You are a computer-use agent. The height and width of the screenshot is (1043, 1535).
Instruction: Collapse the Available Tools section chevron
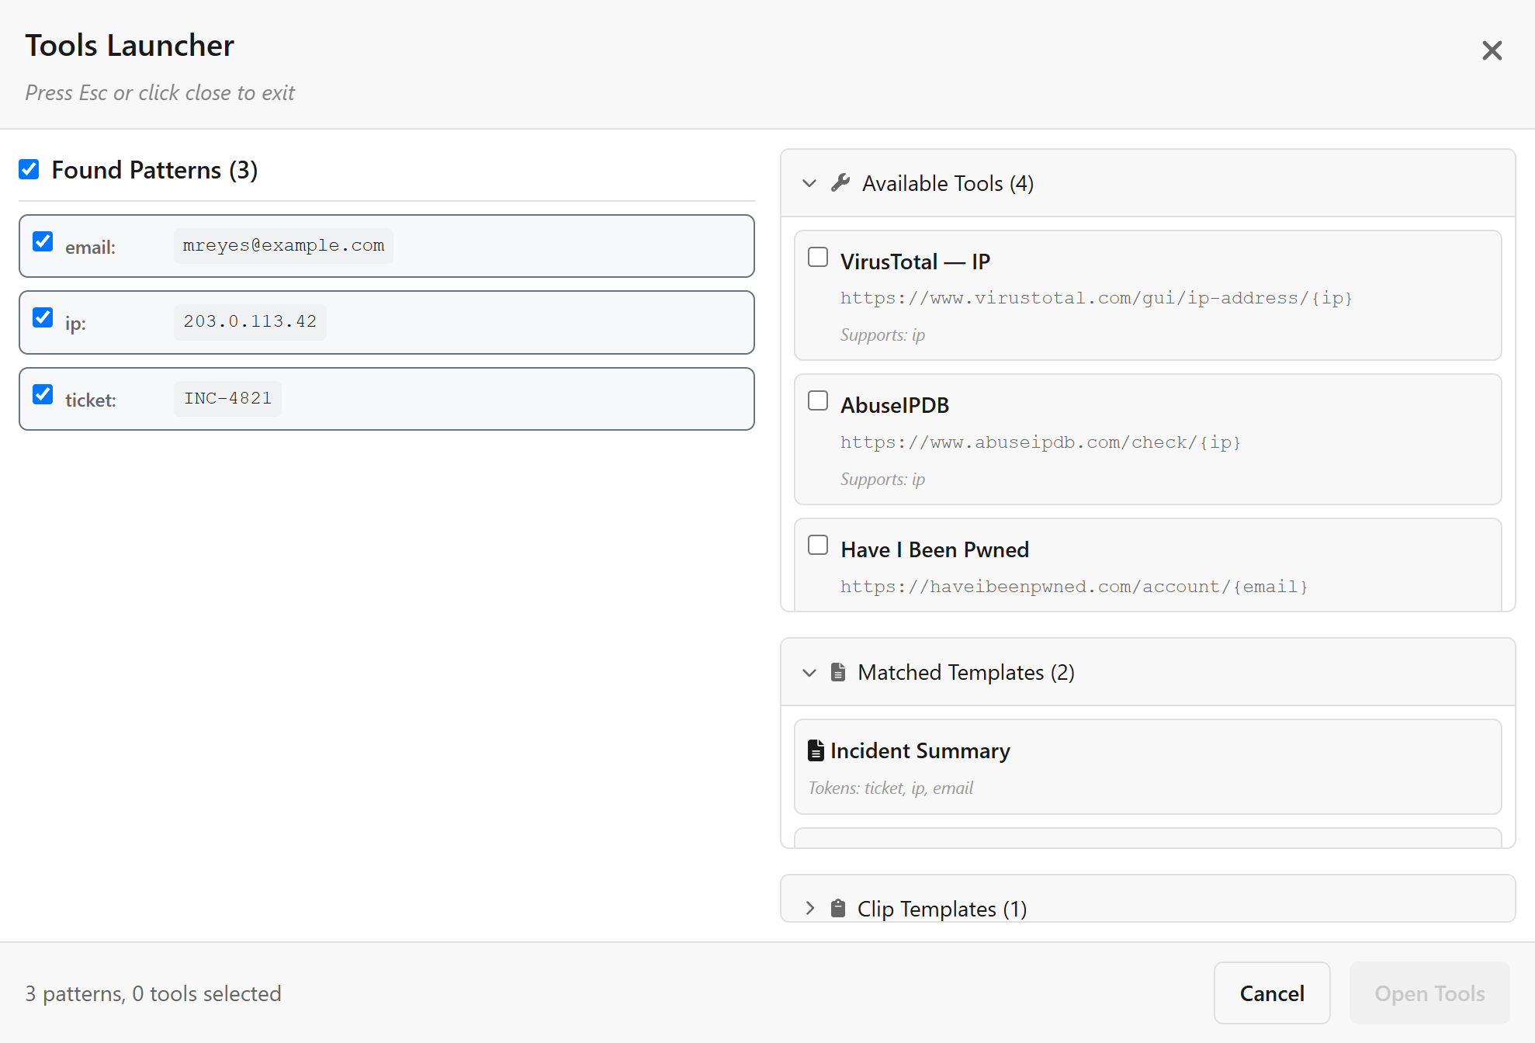tap(809, 184)
